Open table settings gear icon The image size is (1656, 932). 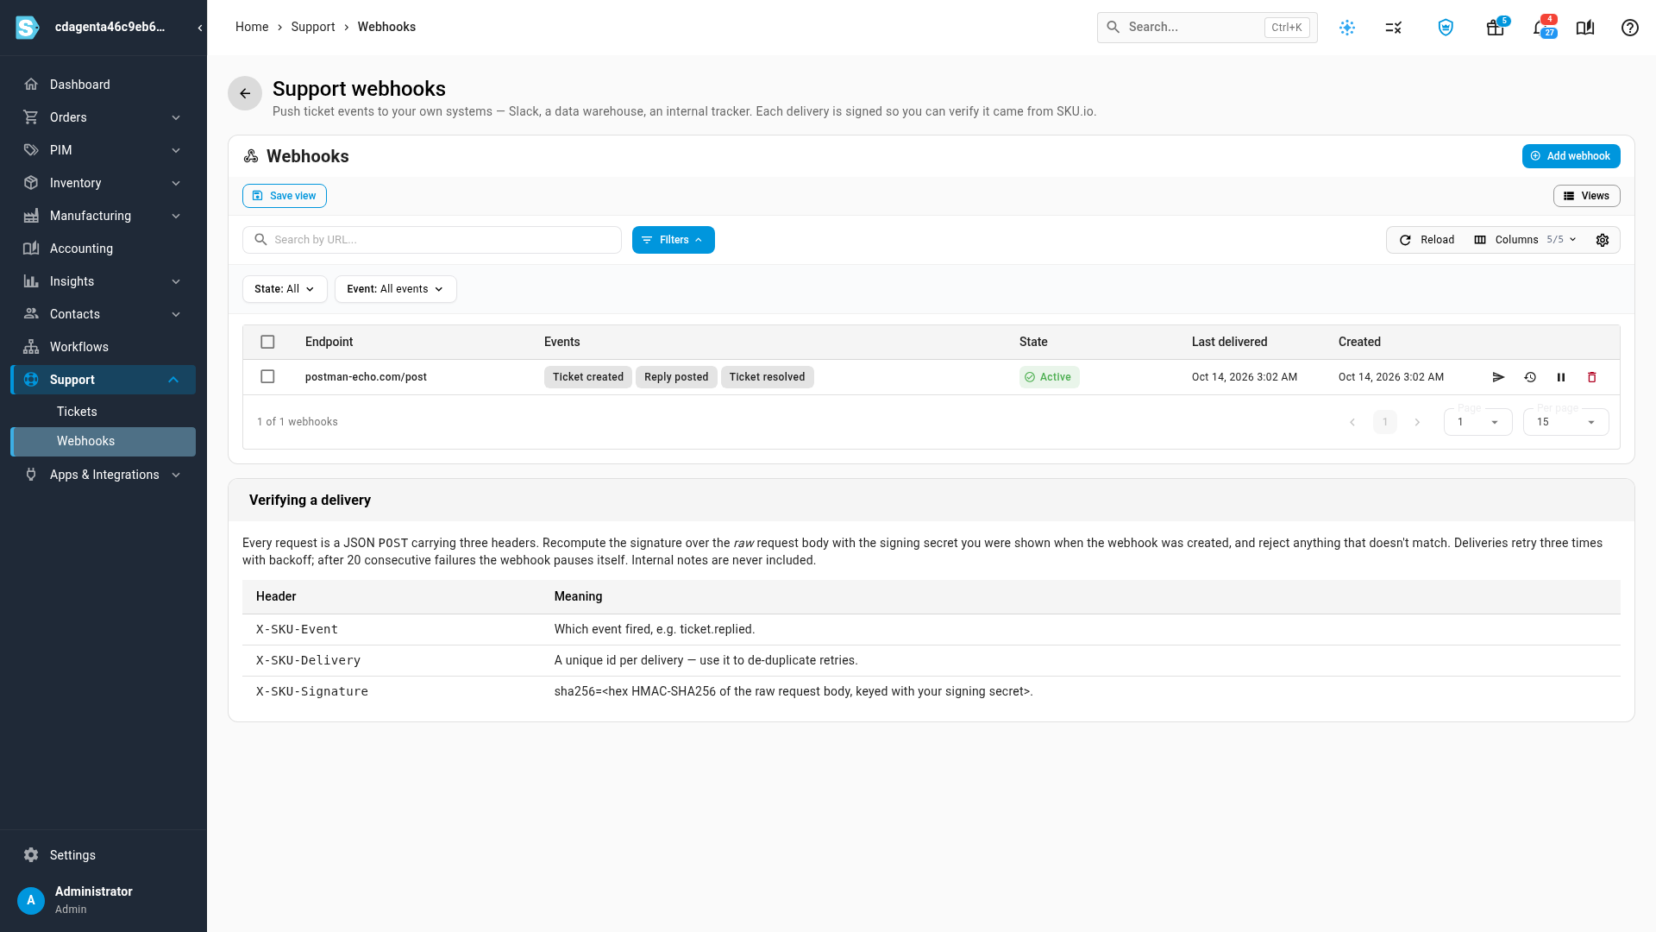(x=1603, y=240)
